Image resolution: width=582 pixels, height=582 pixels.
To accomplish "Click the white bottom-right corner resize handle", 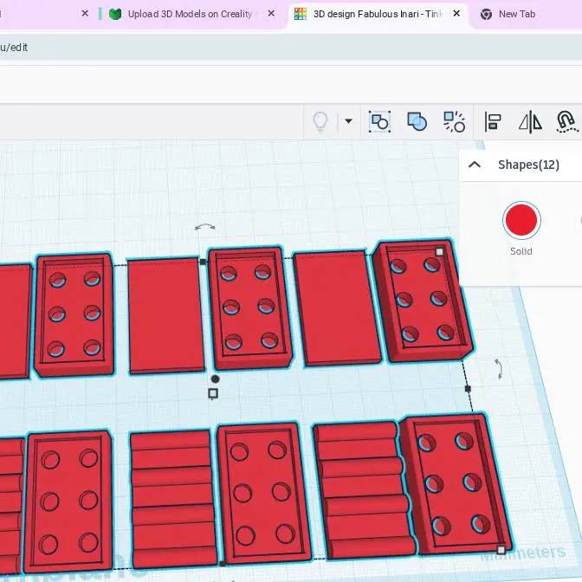I will click(501, 549).
